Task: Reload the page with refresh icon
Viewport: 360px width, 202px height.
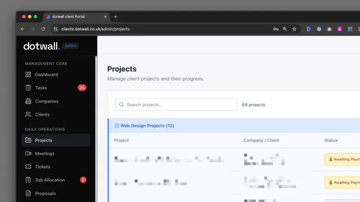Action: coord(43,29)
